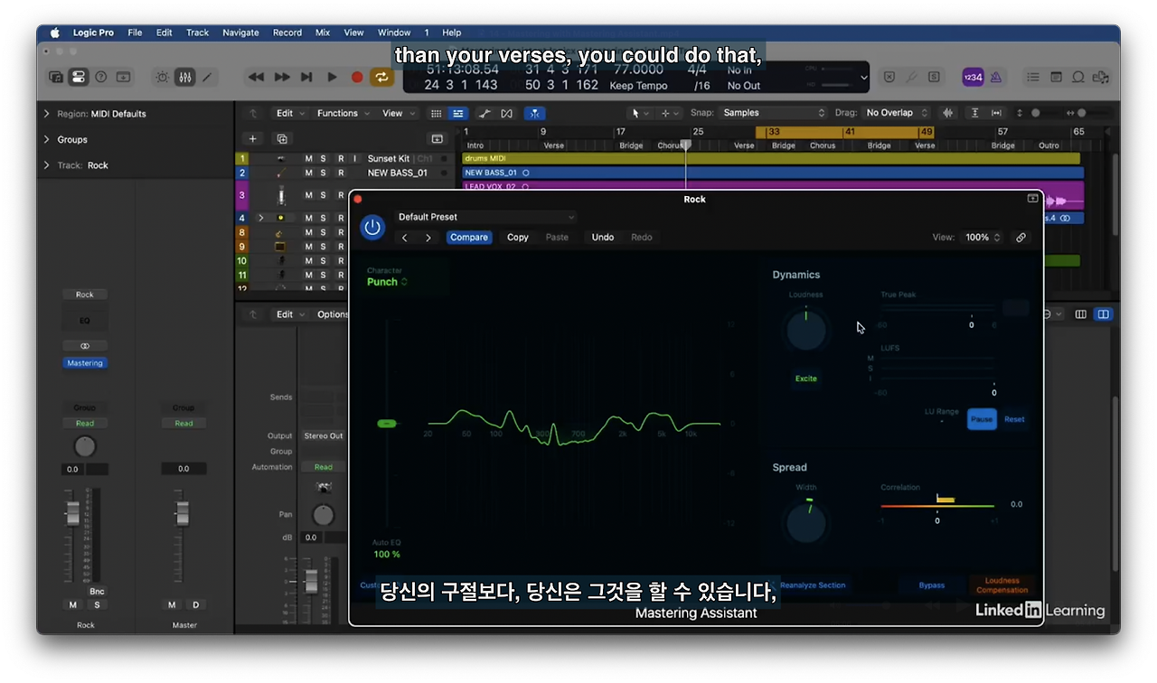Click the plugin Bypass button
Image resolution: width=1157 pixels, height=683 pixels.
(932, 585)
